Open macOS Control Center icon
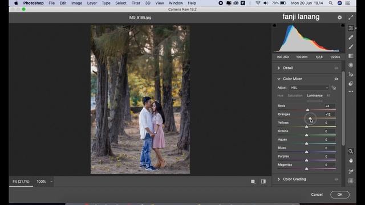Viewport: 365px width, 205px height. click(x=347, y=3)
